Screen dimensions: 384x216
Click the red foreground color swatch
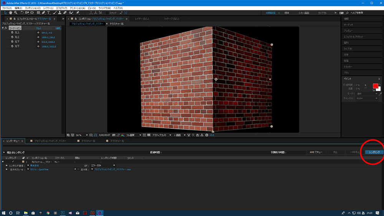tap(375, 86)
